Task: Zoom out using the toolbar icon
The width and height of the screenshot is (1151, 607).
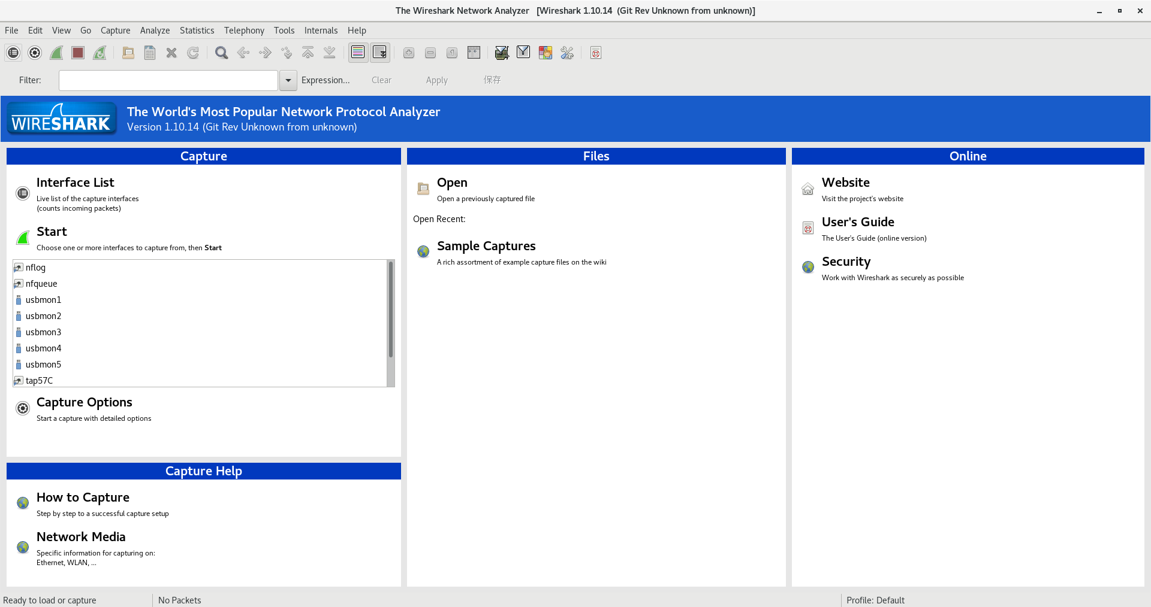Action: (430, 53)
